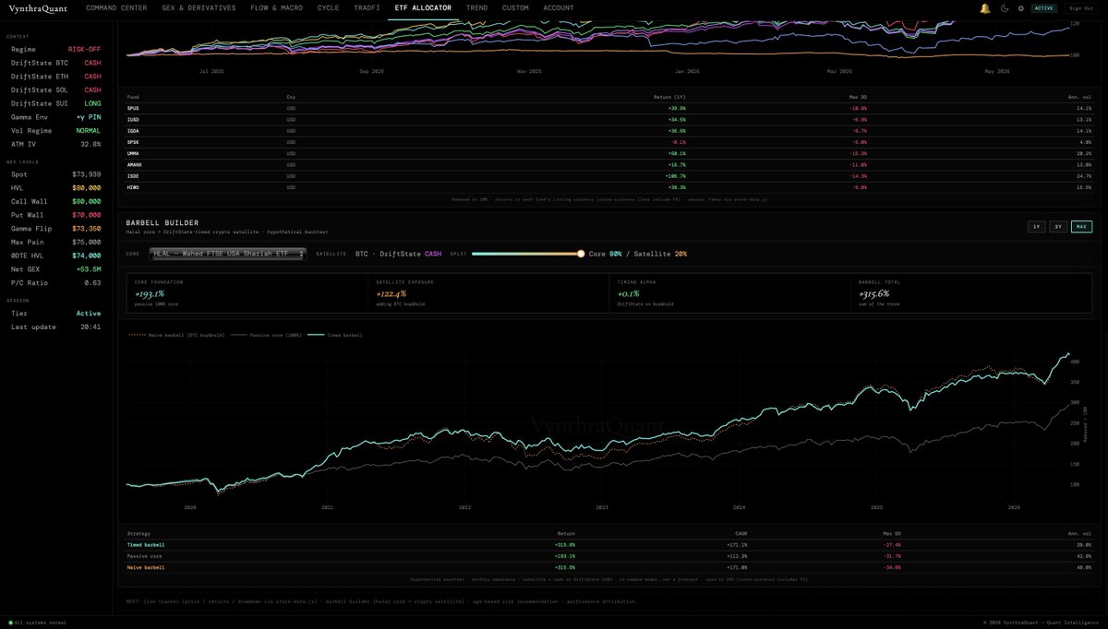Click the CAGR column header

741,533
